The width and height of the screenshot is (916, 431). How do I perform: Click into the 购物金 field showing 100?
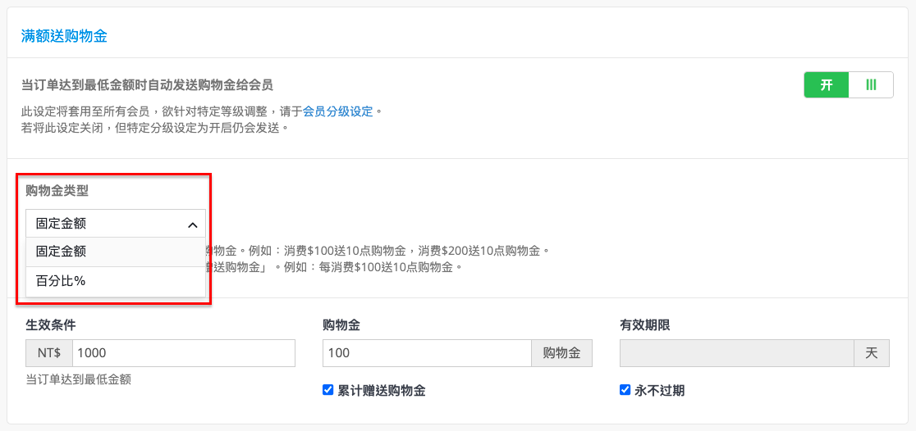pyautogui.click(x=427, y=353)
